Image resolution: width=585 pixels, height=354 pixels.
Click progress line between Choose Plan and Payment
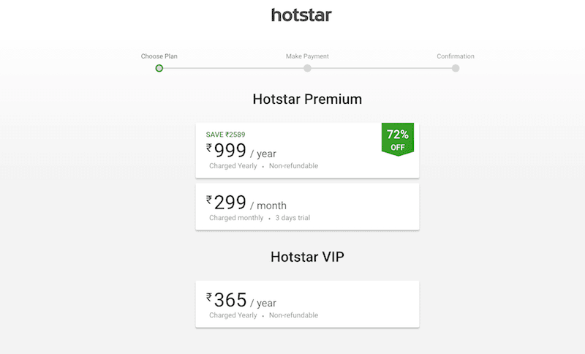233,68
